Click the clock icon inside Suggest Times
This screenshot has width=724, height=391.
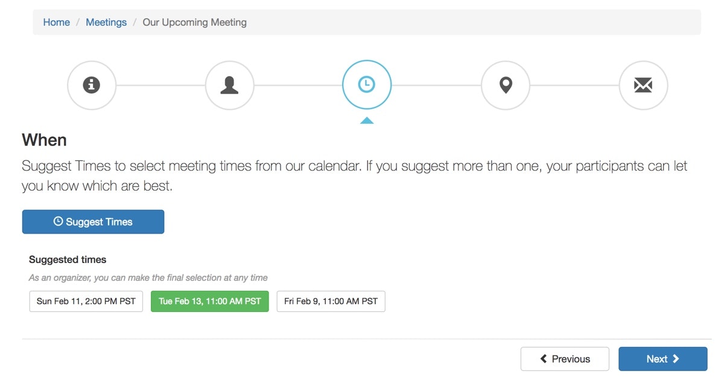pos(57,221)
